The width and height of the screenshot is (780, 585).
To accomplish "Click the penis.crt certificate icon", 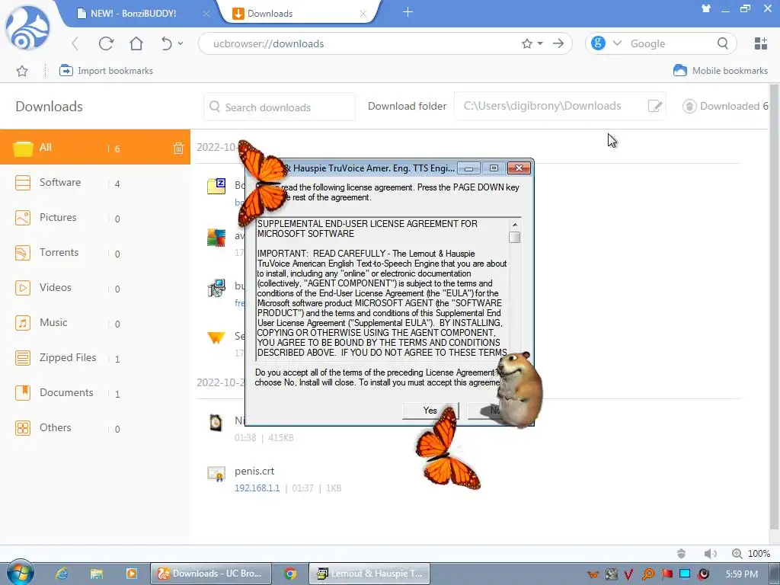I will [x=216, y=474].
